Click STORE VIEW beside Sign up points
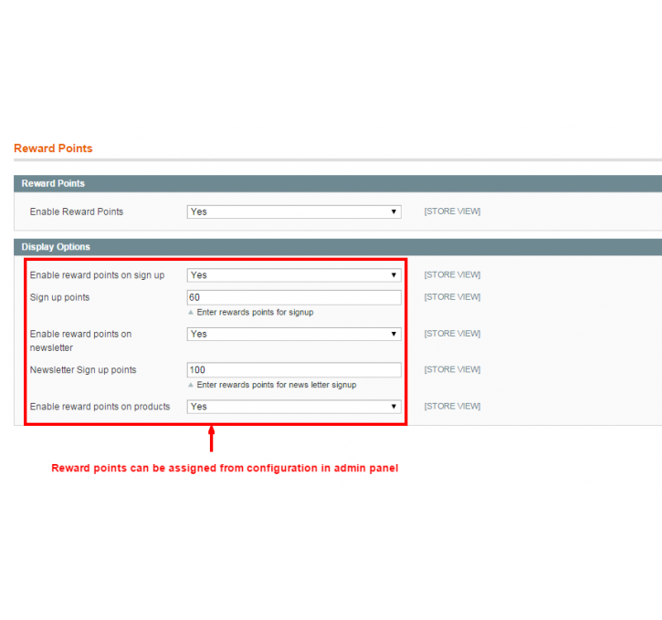The image size is (662, 620). pos(452,296)
